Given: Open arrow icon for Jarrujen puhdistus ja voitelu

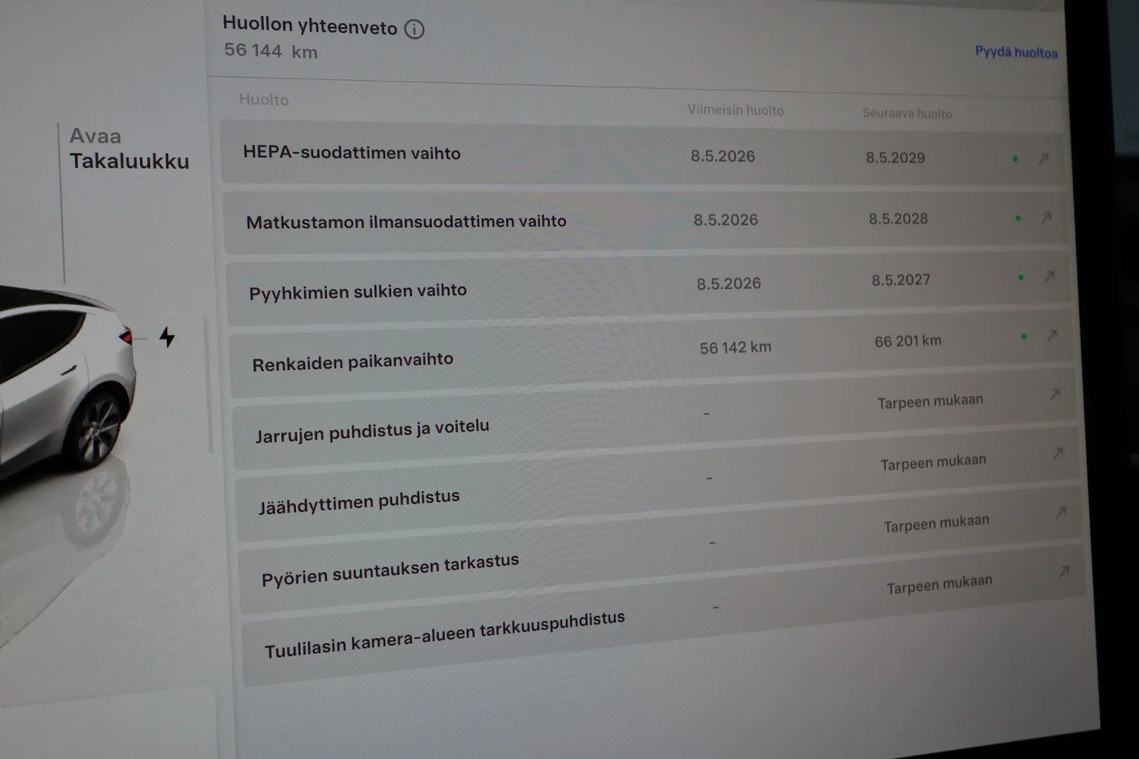Looking at the screenshot, I should point(1055,395).
